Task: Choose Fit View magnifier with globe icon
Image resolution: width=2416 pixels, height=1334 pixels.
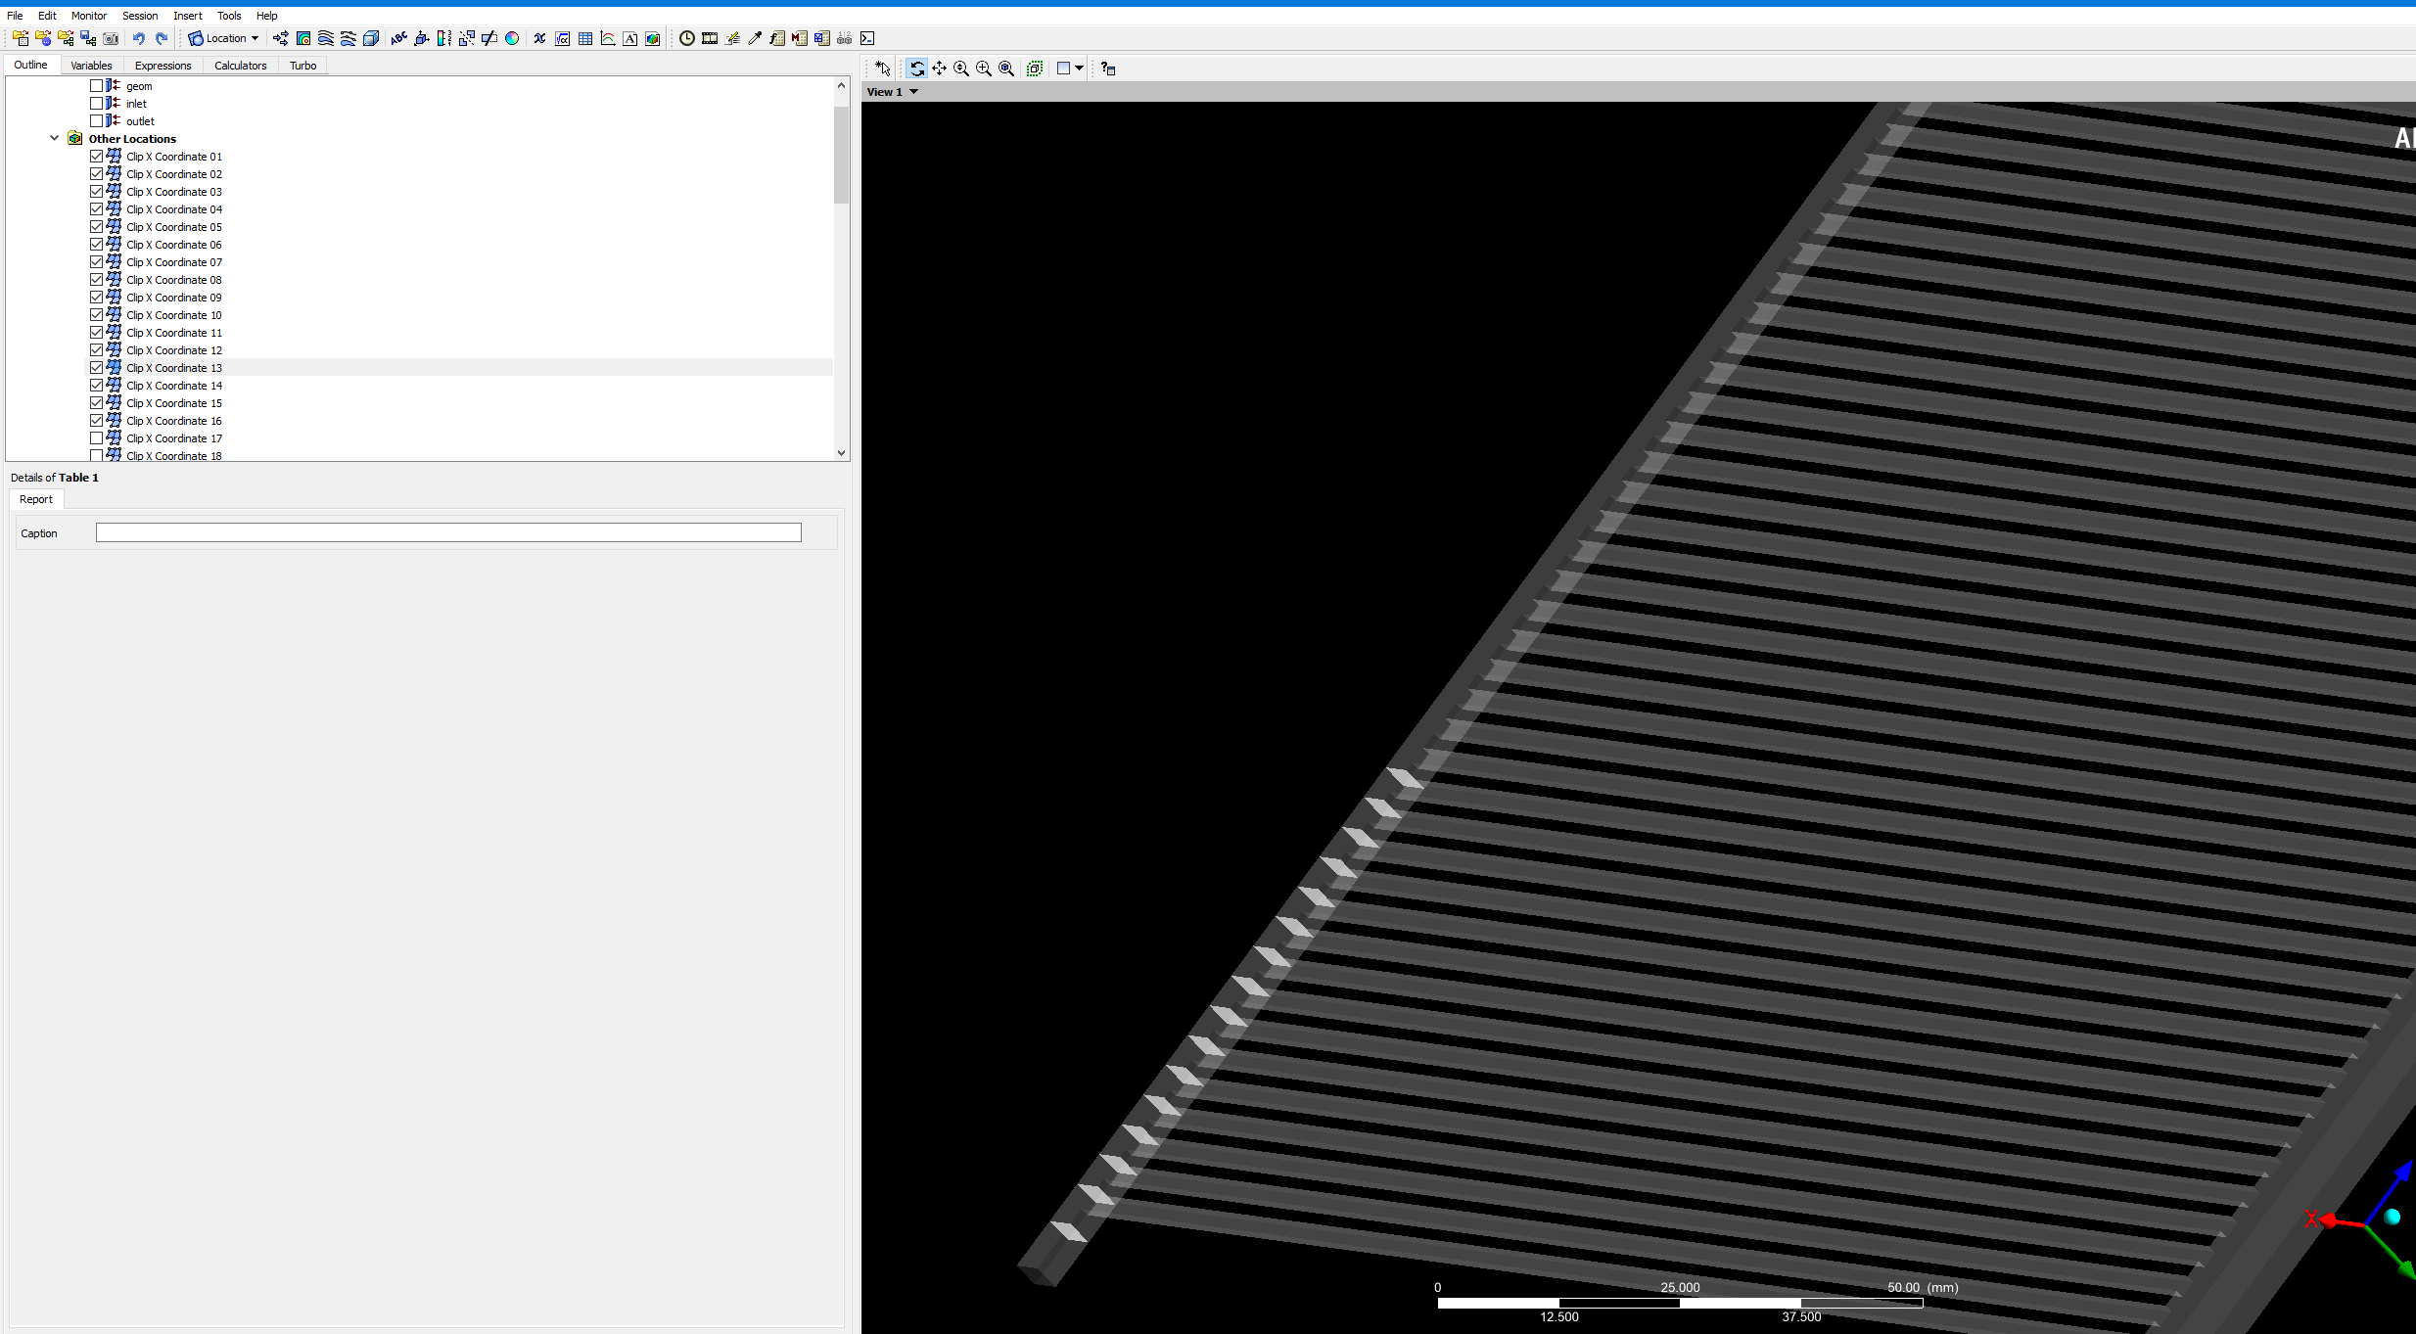Action: [x=1006, y=69]
